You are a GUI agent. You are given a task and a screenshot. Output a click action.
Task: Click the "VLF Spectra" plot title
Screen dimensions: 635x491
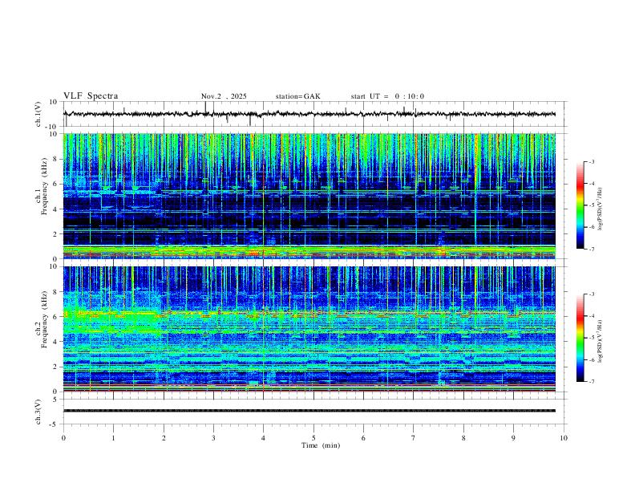pos(91,96)
